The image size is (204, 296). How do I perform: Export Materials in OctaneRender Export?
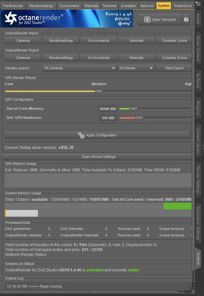[x=136, y=58]
